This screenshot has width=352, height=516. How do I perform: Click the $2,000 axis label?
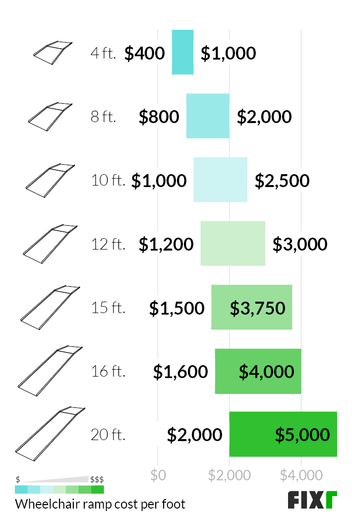pyautogui.click(x=229, y=475)
